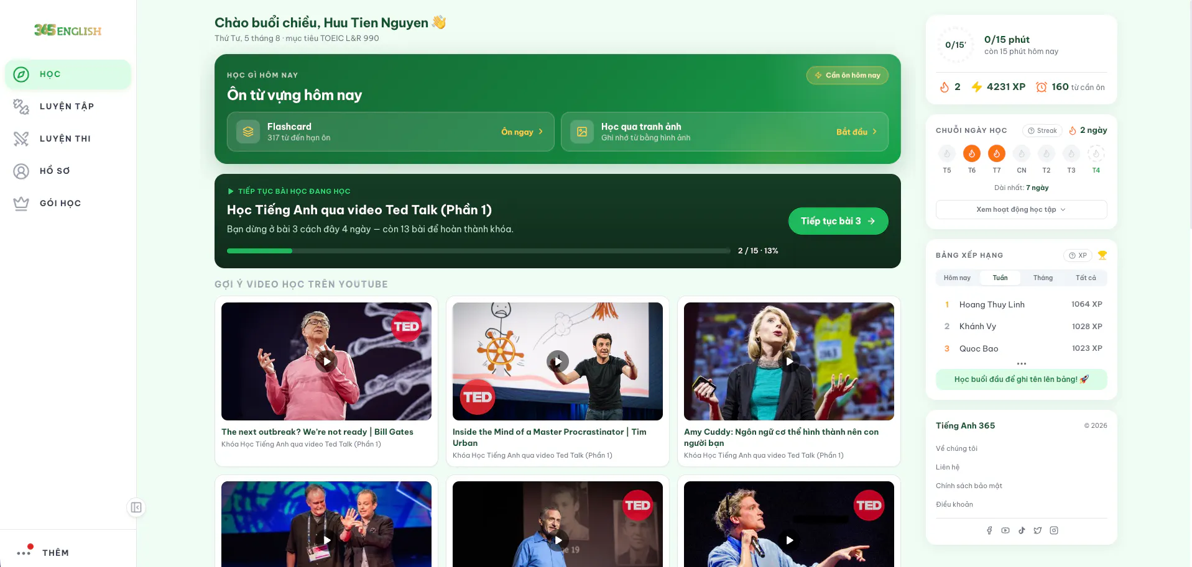Open the Thêm three-dots menu icon
This screenshot has width=1192, height=567.
point(24,552)
